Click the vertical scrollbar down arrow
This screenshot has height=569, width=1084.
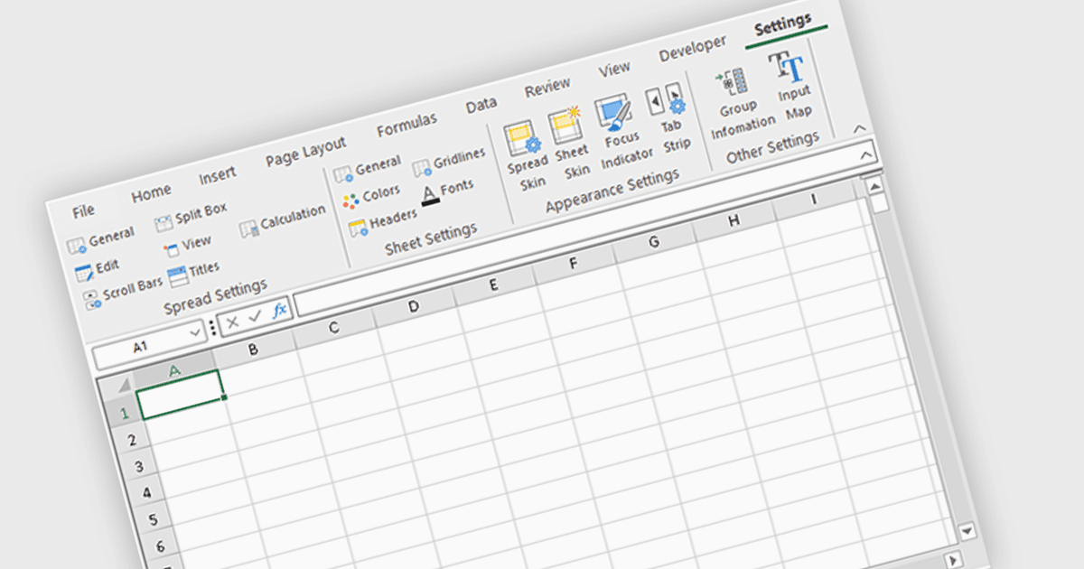point(967,531)
